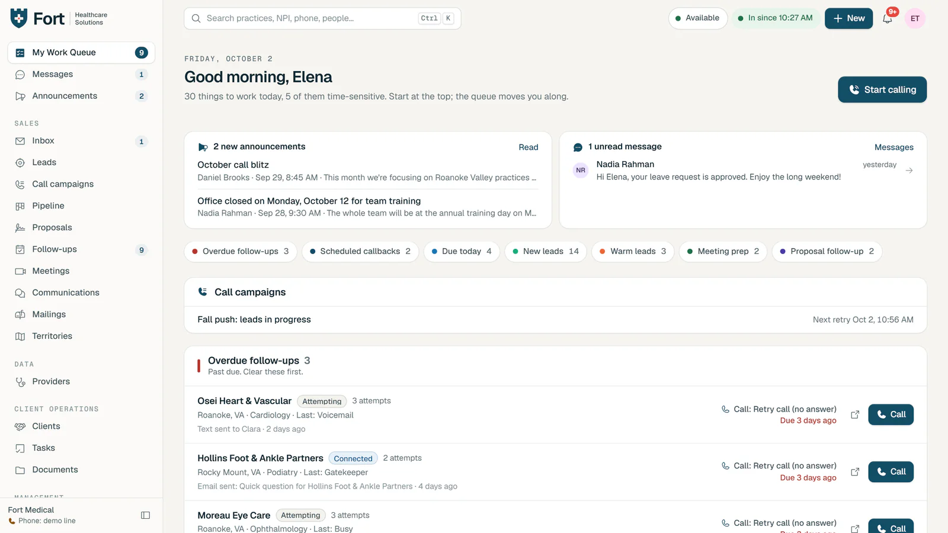This screenshot has width=948, height=533.
Task: Open external link for Osei Heart & Vascular
Action: [x=855, y=415]
